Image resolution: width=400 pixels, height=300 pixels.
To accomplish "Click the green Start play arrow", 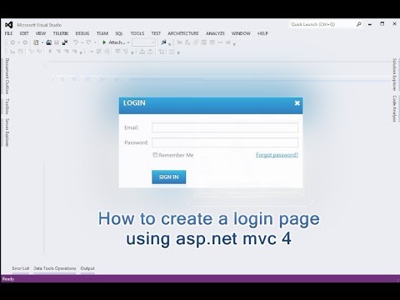I will [x=104, y=42].
